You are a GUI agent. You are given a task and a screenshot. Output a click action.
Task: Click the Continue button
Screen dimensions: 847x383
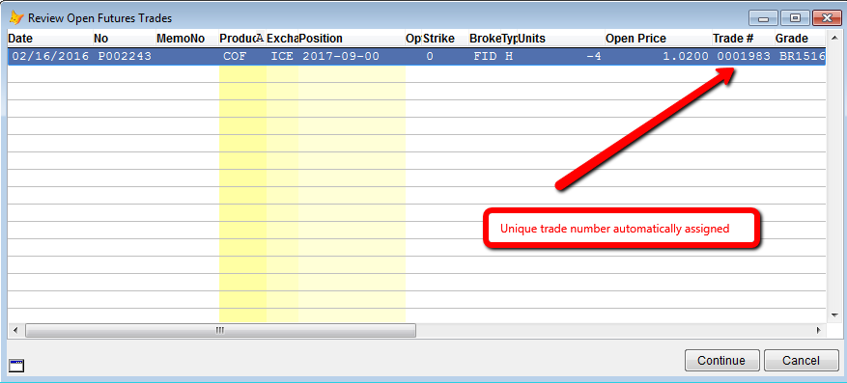click(721, 361)
